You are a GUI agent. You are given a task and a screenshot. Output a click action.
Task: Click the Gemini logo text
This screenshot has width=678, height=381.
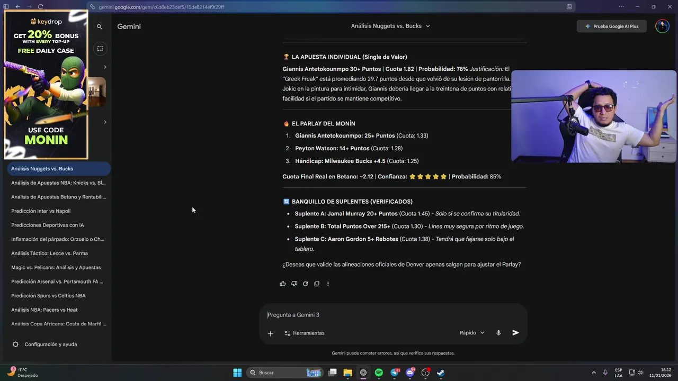pyautogui.click(x=129, y=26)
